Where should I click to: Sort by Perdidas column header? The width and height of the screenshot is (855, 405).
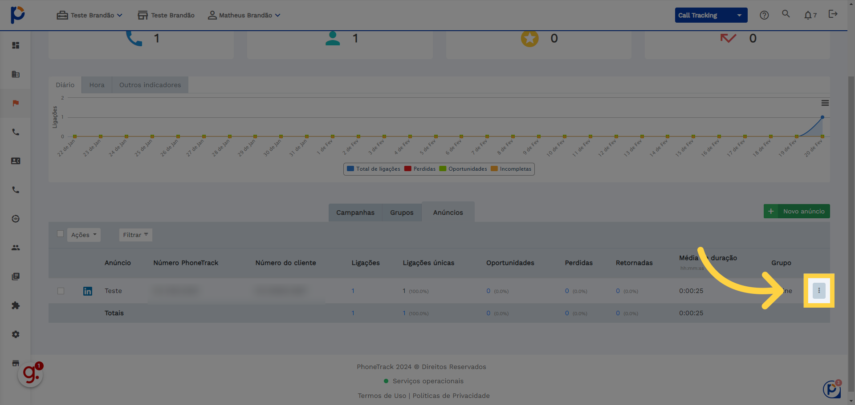tap(578, 263)
